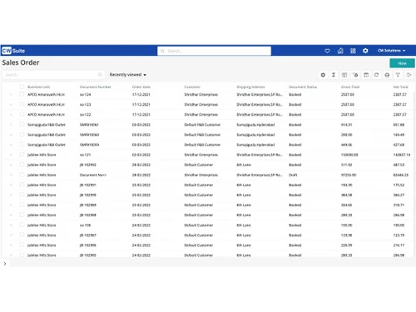The height and width of the screenshot is (312, 416).
Task: Open the so-122 document number
Action: click(85, 115)
